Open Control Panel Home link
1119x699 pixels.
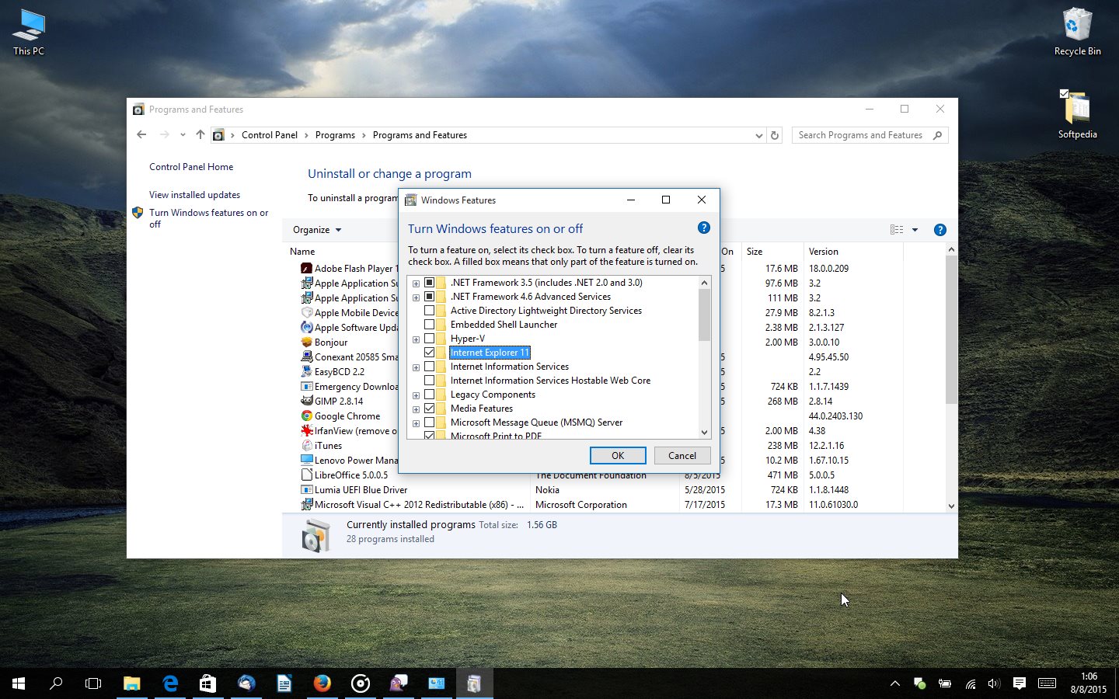[191, 167]
